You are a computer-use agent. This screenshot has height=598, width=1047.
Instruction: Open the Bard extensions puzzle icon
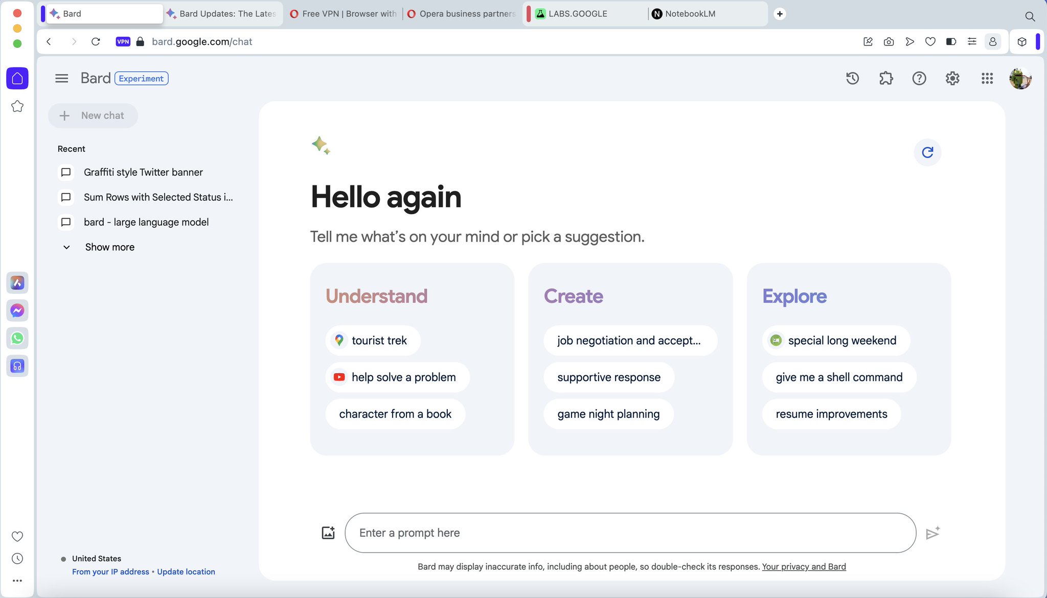885,78
